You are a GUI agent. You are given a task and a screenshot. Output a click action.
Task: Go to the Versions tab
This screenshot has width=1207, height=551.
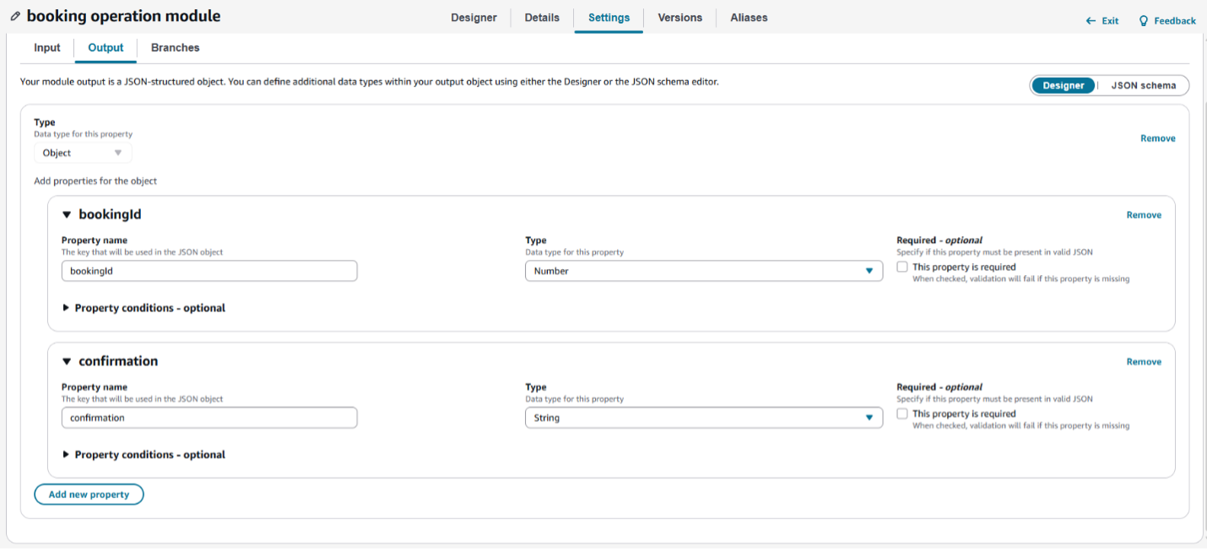[679, 18]
